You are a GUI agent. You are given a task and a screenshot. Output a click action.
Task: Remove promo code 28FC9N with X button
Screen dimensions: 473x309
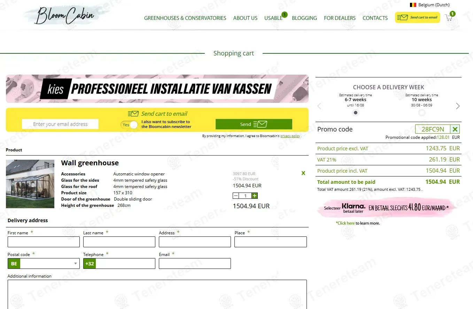pyautogui.click(x=455, y=129)
